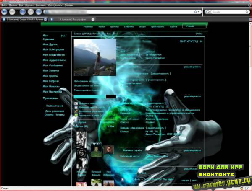Click the birthday reminder 'День рождения' text
Viewport: 252px width, 191px height.
55,111
